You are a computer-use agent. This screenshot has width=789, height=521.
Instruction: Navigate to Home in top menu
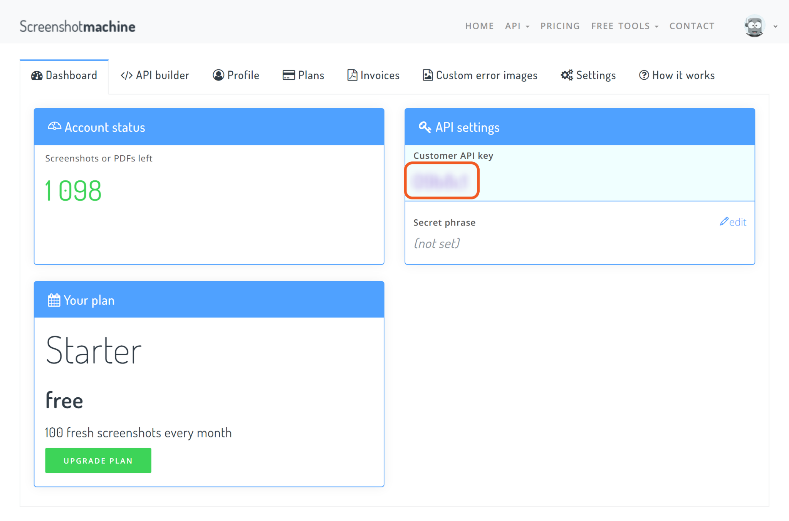pos(479,26)
